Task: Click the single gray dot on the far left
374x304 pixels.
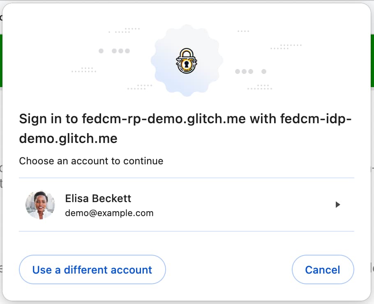Action: [x=101, y=51]
